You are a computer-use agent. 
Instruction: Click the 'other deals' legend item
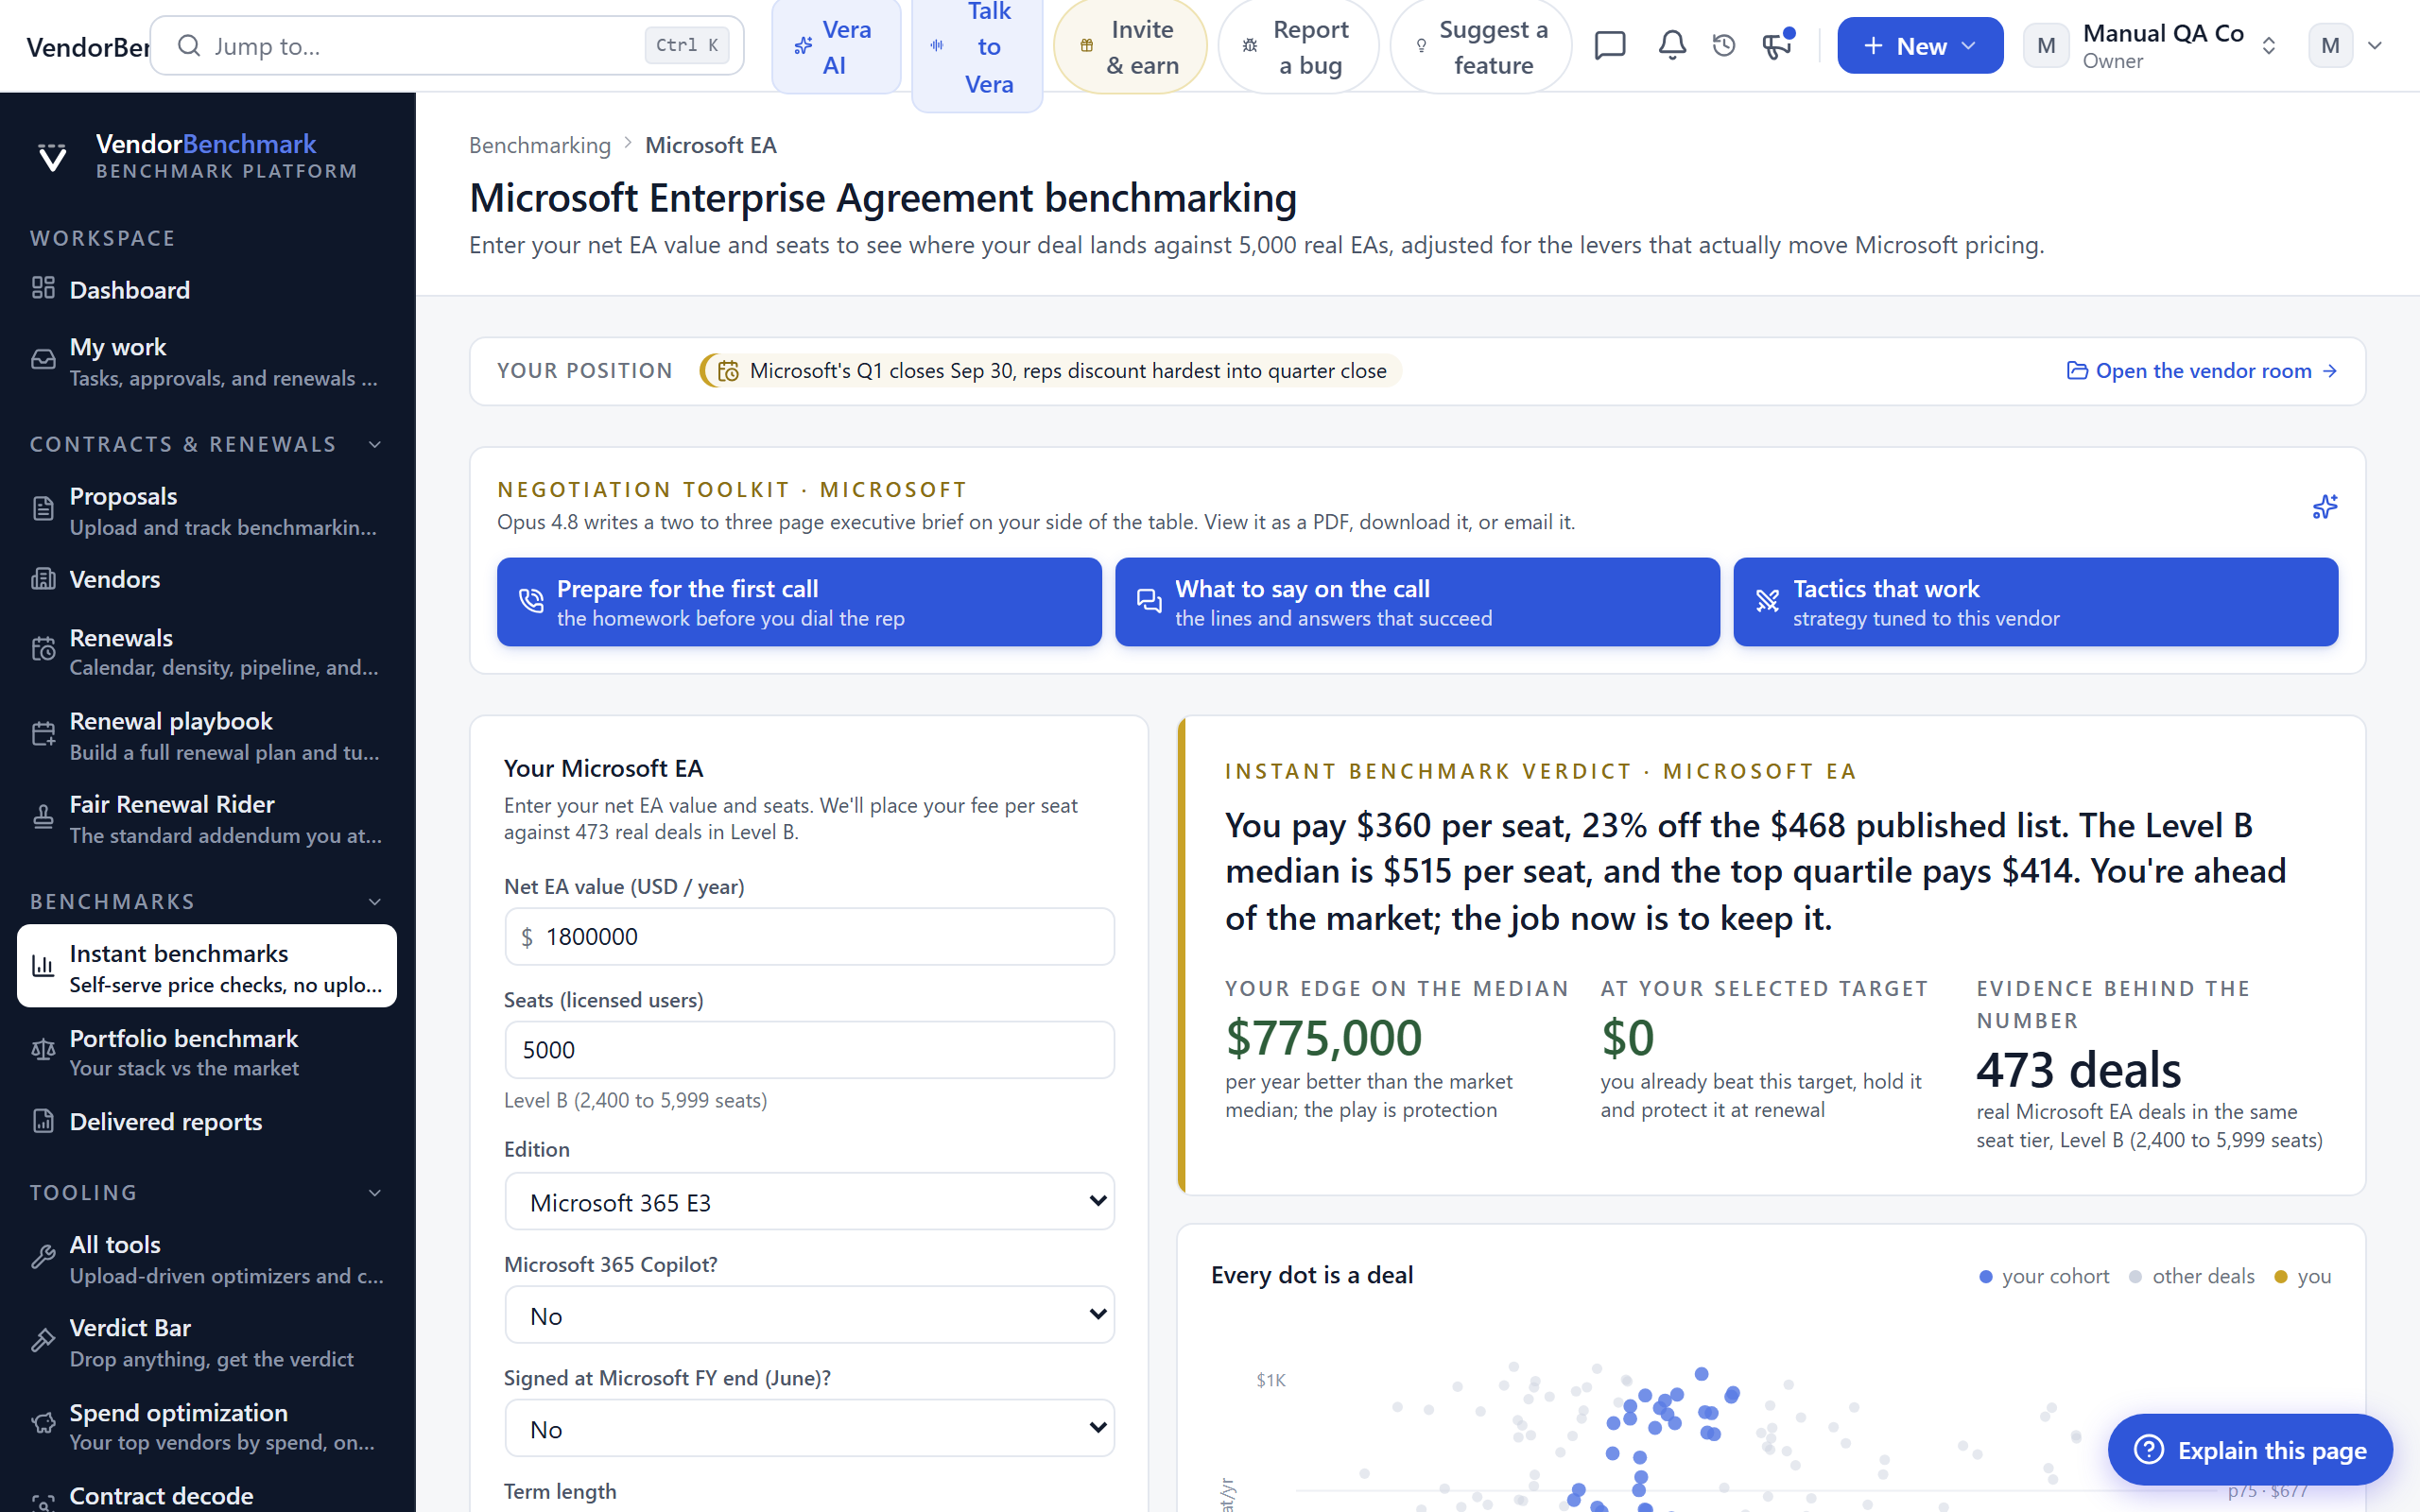(2192, 1276)
